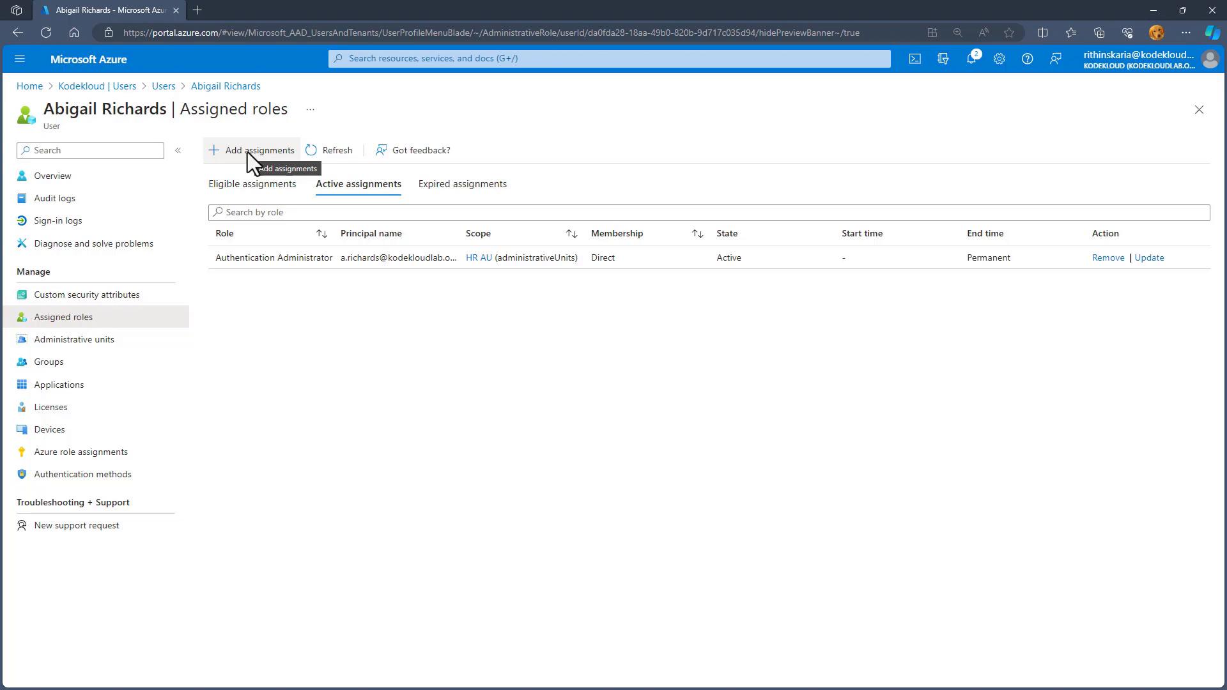The height and width of the screenshot is (690, 1227).
Task: Click the Refresh toolbar button
Action: (x=329, y=150)
